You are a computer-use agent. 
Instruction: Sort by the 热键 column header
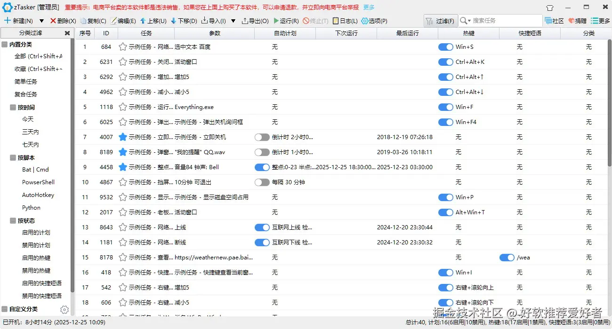point(469,33)
